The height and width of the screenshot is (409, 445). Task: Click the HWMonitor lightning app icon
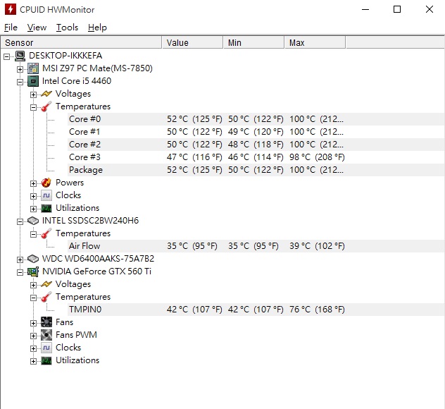click(x=11, y=9)
